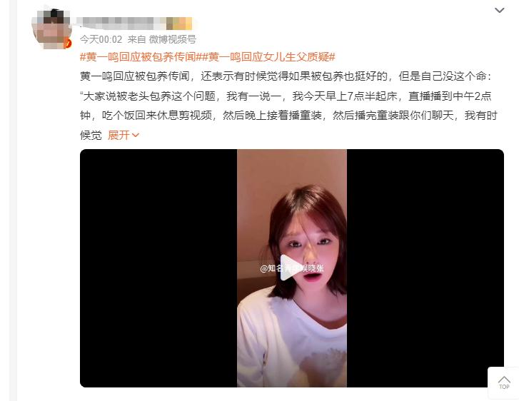Click the black right side of video player
Screen dimensions: 519x401
pyautogui.click(x=425, y=268)
